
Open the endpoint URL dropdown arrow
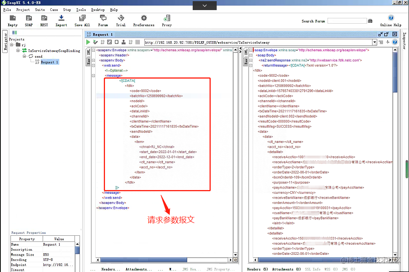(x=375, y=42)
